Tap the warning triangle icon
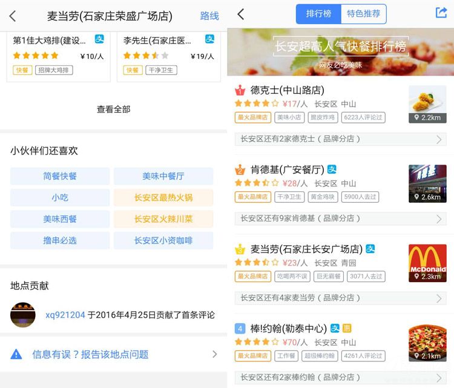This screenshot has width=454, height=388. 16,354
